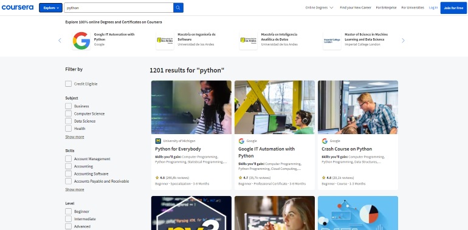468x230 pixels.
Task: Click Python for Everybody course thumbnail image
Action: point(191,107)
